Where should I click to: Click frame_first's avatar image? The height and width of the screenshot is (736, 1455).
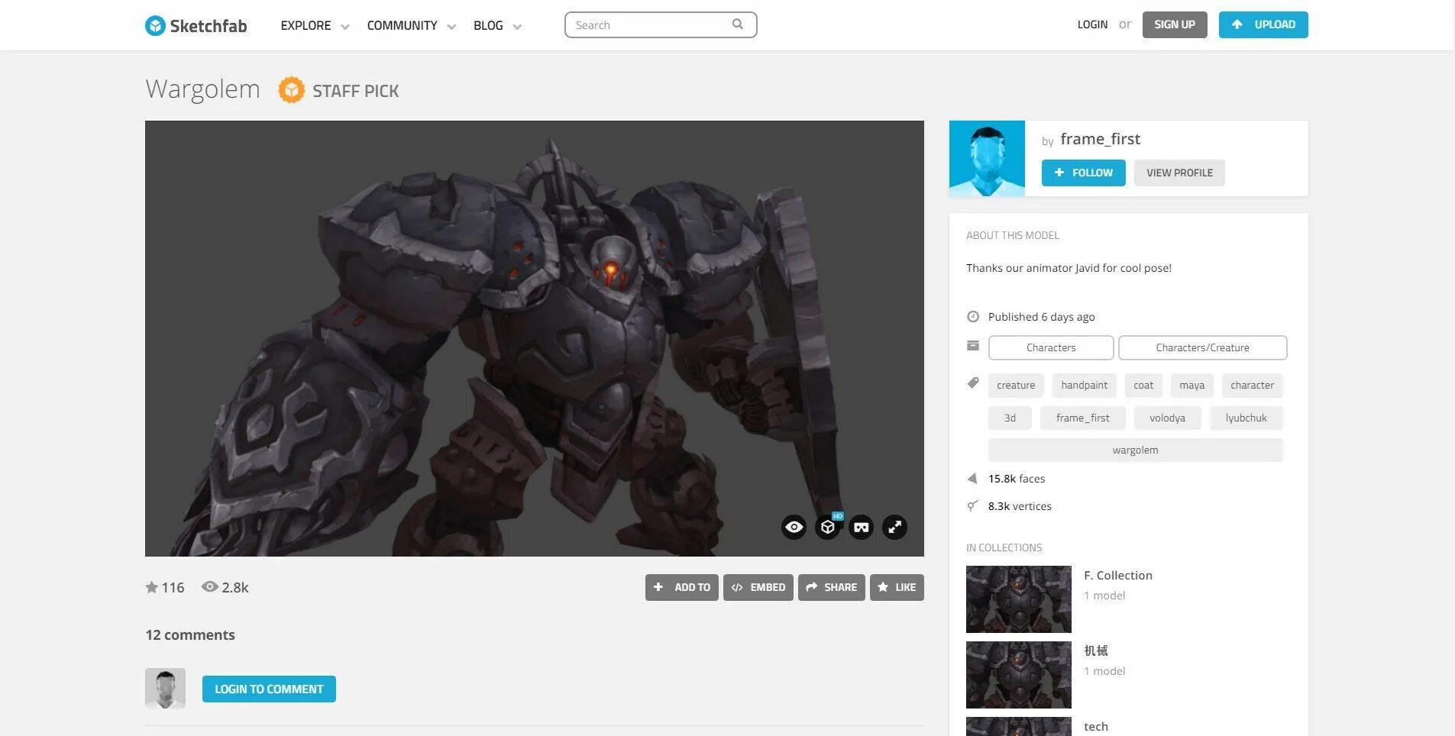click(x=987, y=158)
